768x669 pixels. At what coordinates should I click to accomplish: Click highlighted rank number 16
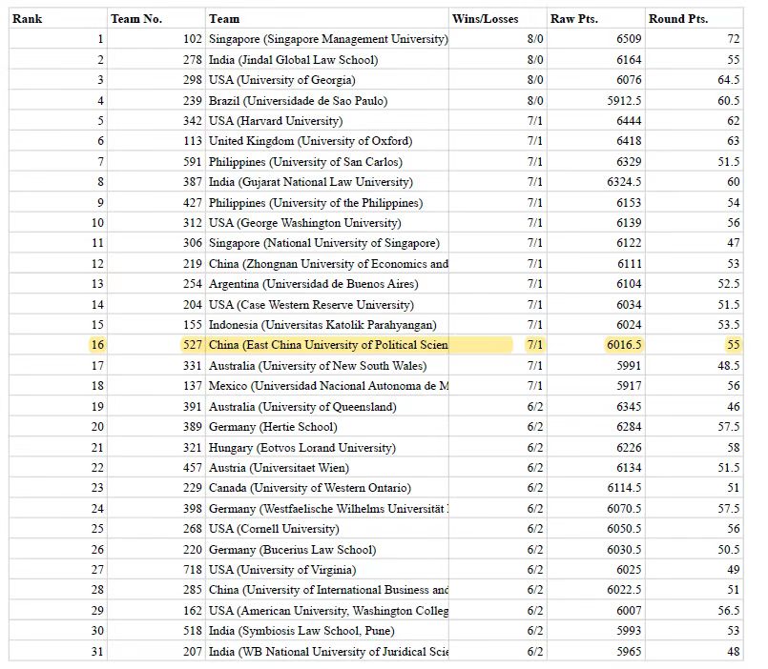(98, 345)
